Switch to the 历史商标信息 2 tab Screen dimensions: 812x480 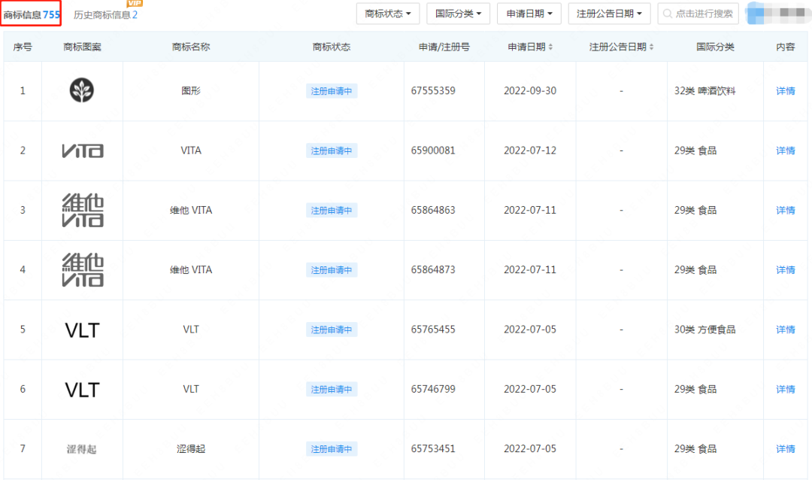(x=106, y=15)
